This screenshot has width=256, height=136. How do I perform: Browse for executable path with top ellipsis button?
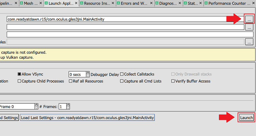point(249,19)
